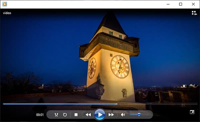Fast forward to next track

coord(111,115)
